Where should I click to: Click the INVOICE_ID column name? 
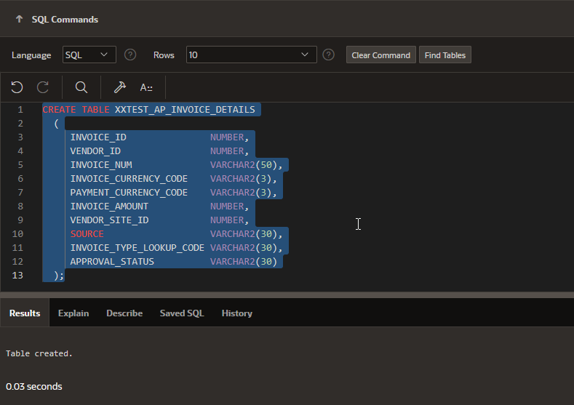[98, 137]
